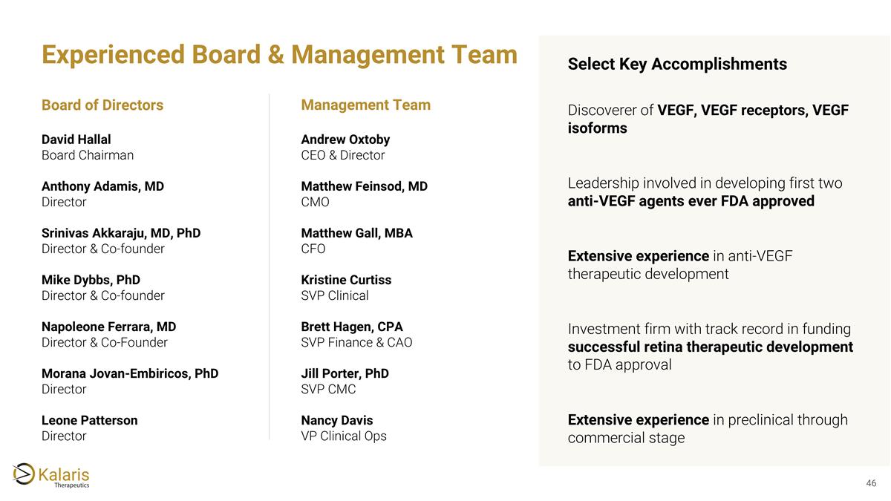Click Andrew Oxtoby's name
Image resolution: width=891 pixels, height=501 pixels.
345,140
